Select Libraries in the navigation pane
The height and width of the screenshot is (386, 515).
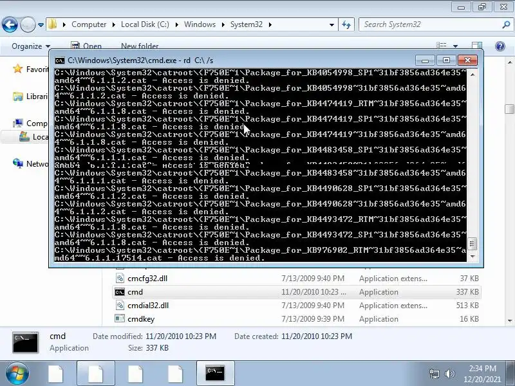30,96
